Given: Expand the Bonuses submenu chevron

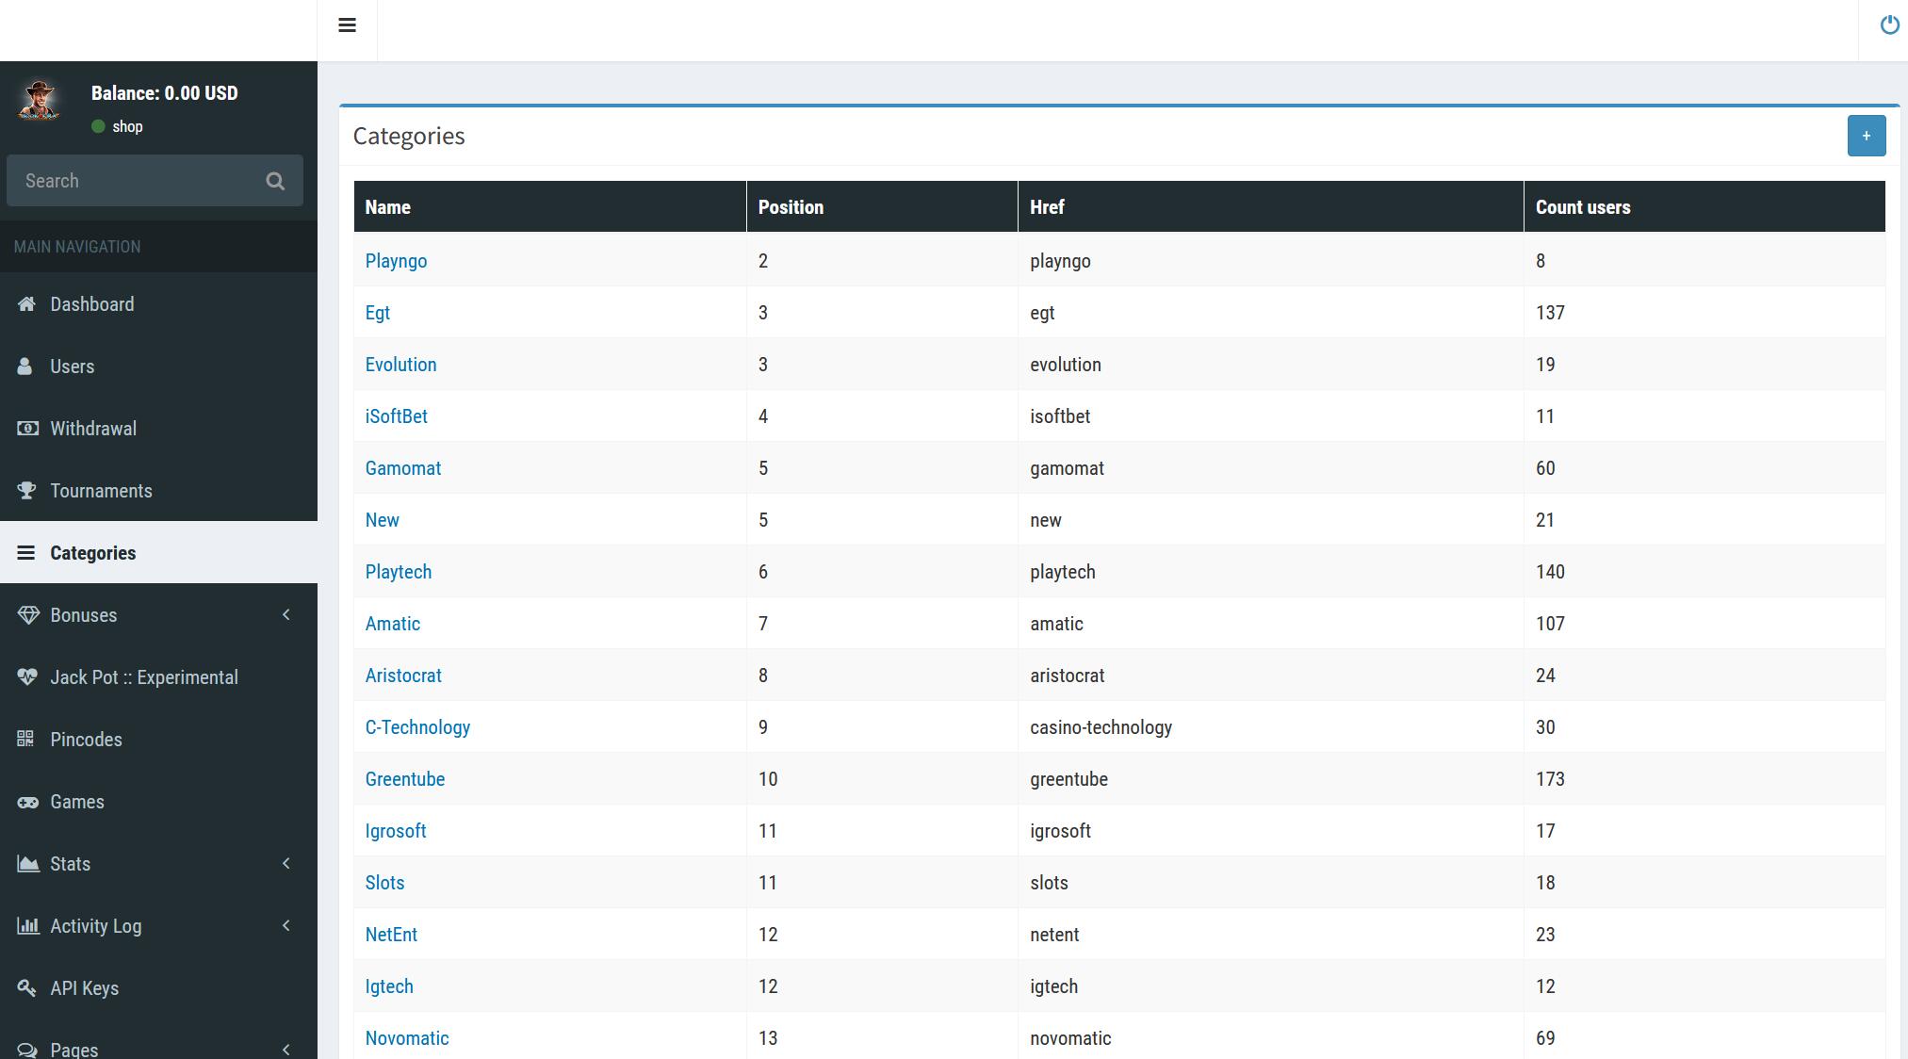Looking at the screenshot, I should 286,614.
